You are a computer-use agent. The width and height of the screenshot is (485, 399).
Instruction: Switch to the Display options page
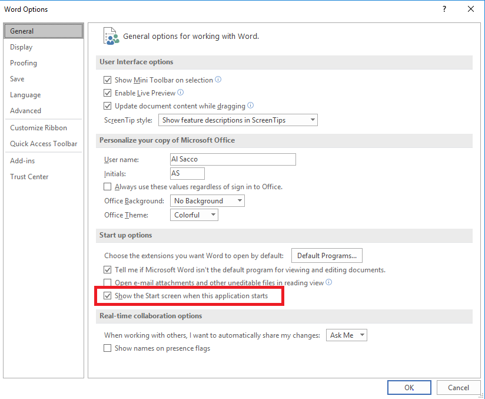(21, 47)
